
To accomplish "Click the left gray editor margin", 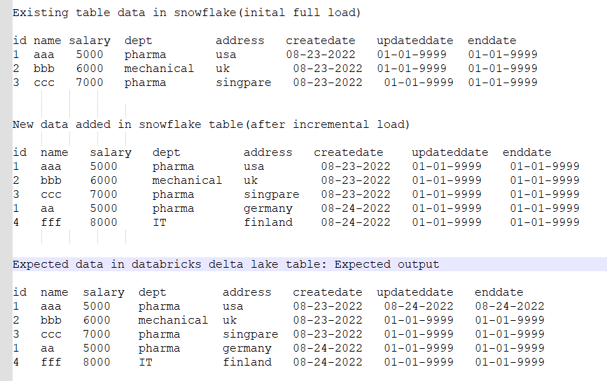I will tap(6, 190).
